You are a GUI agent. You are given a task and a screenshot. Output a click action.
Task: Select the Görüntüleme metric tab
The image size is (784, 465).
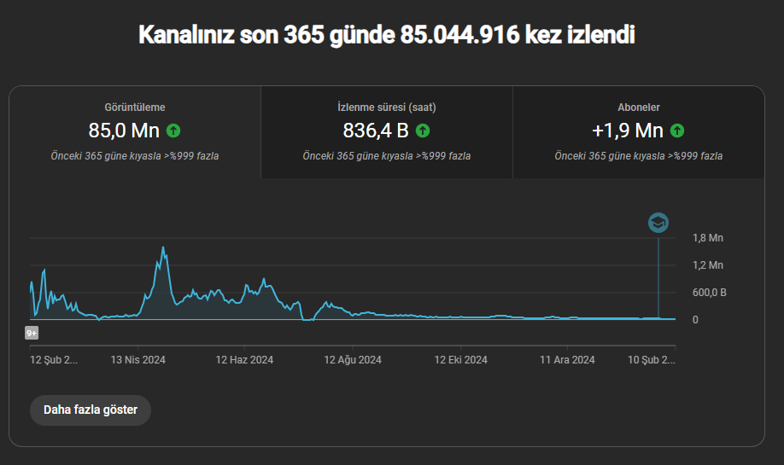135,132
